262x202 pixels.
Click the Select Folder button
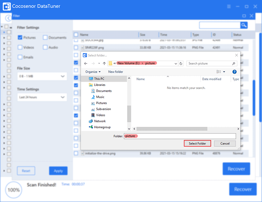coord(197,144)
